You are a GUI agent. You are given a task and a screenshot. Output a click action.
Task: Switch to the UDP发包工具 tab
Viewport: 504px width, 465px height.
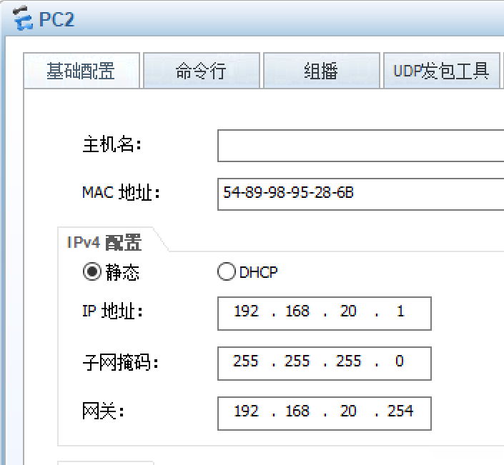coord(442,70)
